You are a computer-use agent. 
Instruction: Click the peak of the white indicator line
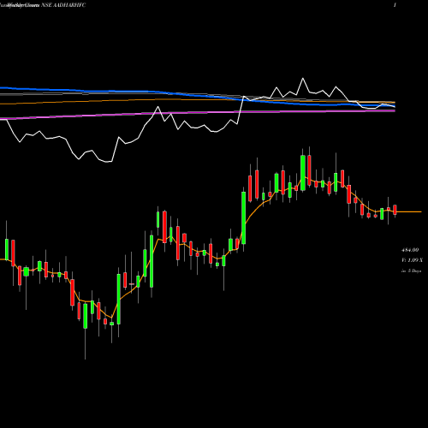point(303,78)
